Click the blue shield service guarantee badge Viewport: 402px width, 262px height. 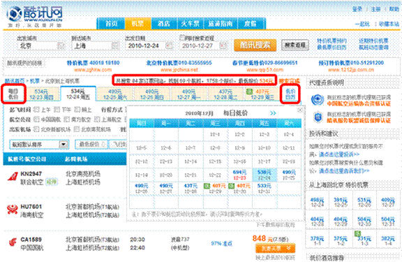click(318, 117)
